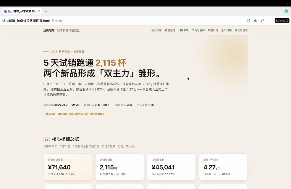Select the 远山咖啡_秋季试销数据 tab
291x189 pixels.
pyautogui.click(x=22, y=11)
